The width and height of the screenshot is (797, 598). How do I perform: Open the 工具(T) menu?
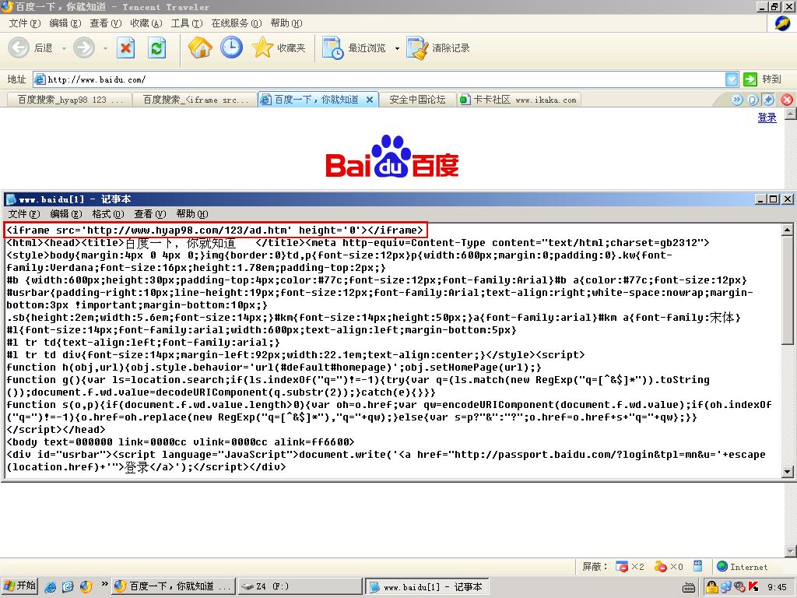(187, 23)
